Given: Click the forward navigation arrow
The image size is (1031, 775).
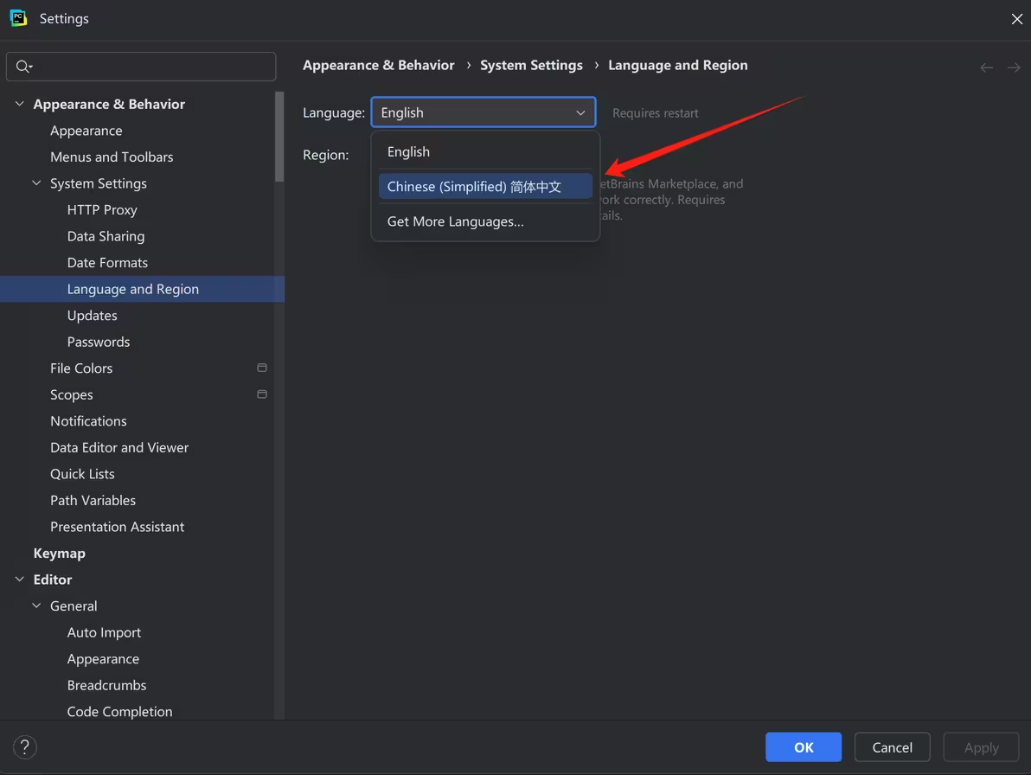Looking at the screenshot, I should pyautogui.click(x=1014, y=67).
